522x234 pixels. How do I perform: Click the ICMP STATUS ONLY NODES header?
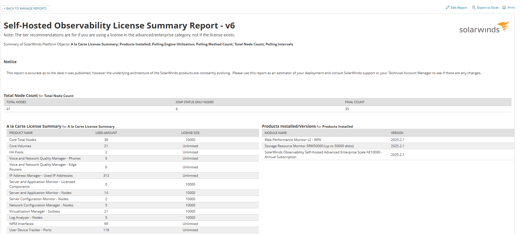[x=195, y=102]
